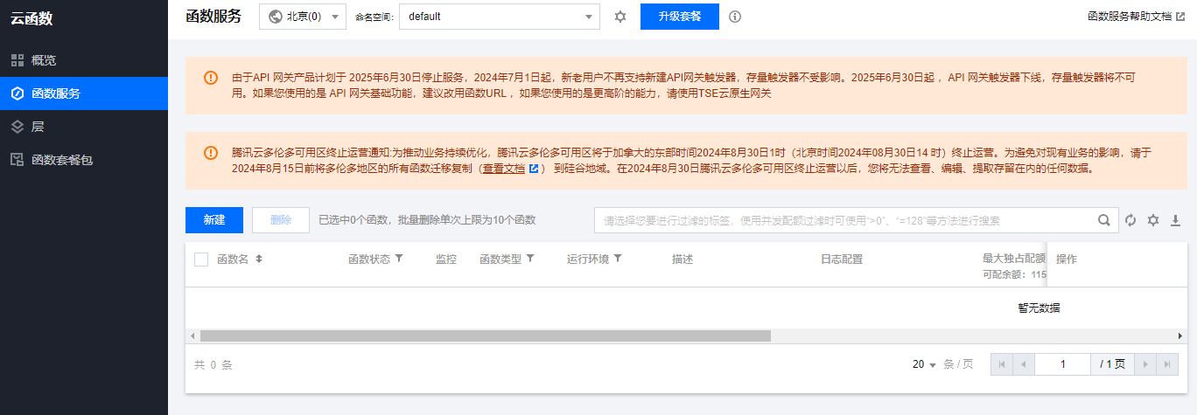This screenshot has width=1197, height=415.
Task: Click the 函数套餐包 package icon
Action: pyautogui.click(x=17, y=160)
